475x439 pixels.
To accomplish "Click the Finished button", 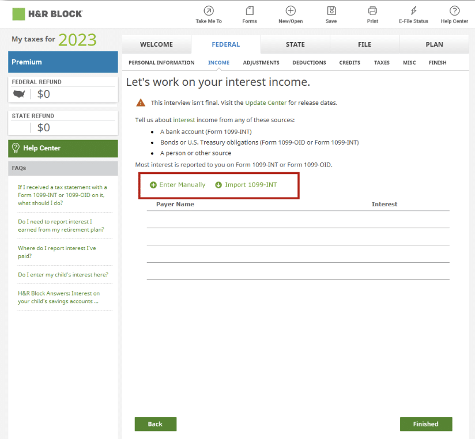I will click(426, 424).
